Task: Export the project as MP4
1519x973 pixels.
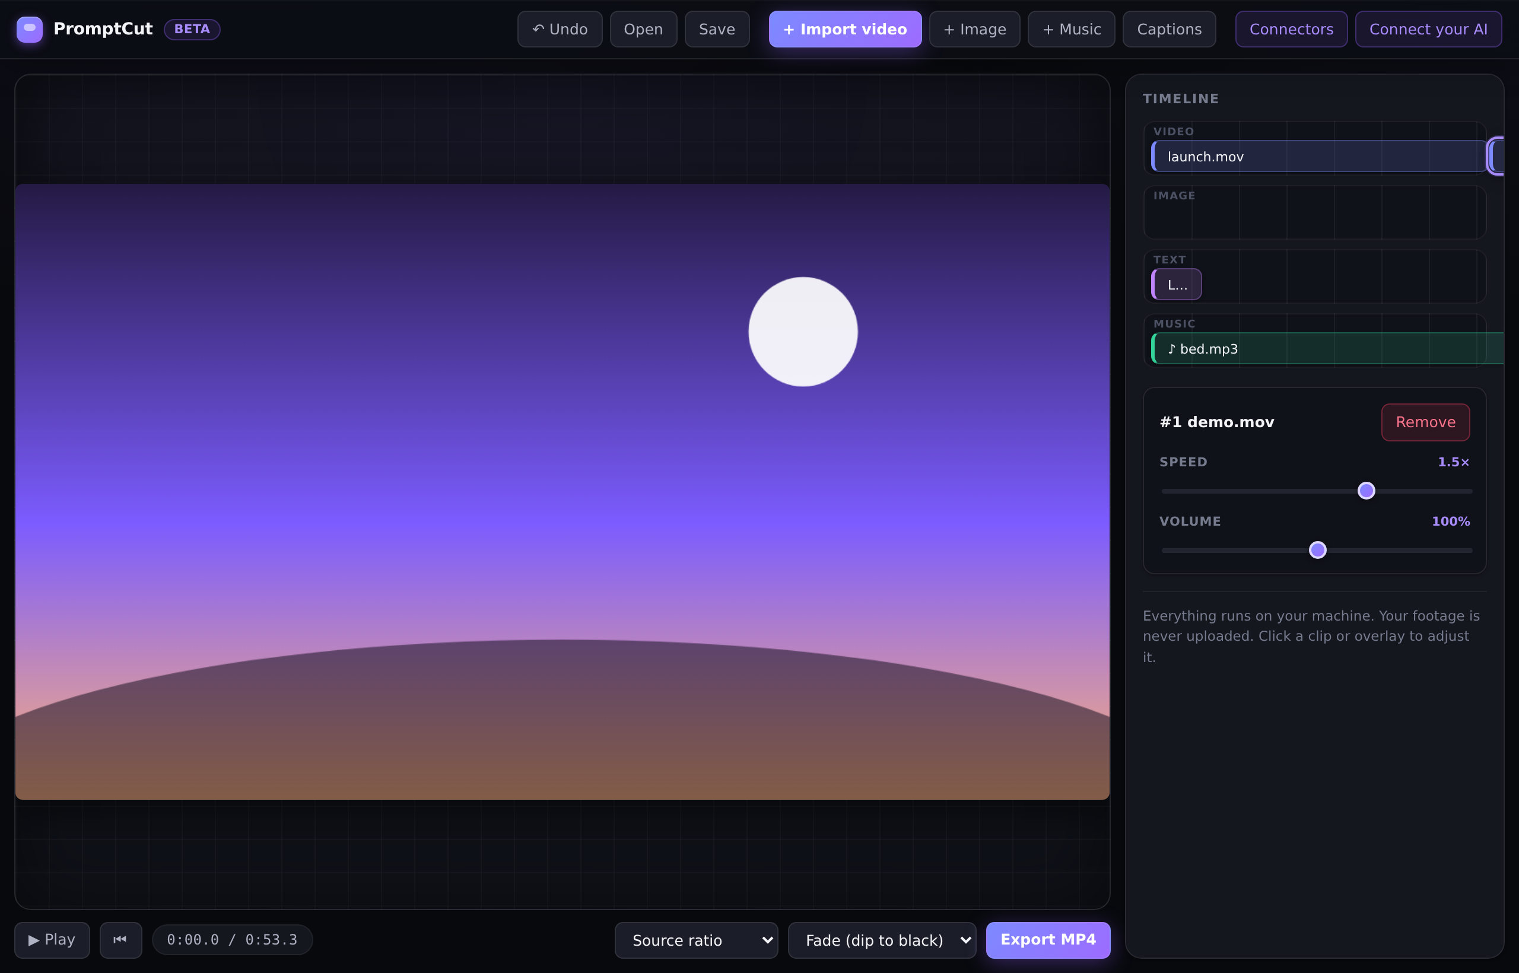Action: [1048, 940]
